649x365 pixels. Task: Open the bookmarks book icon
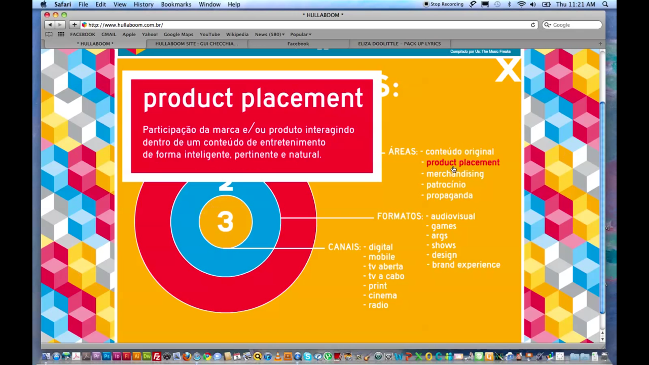(x=49, y=34)
